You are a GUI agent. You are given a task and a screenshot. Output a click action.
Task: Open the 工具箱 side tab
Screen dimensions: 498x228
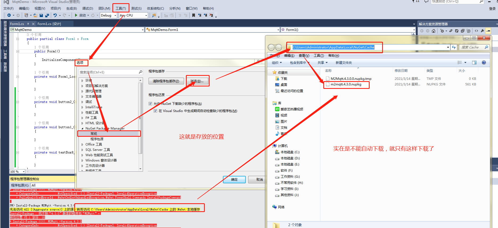click(5, 54)
